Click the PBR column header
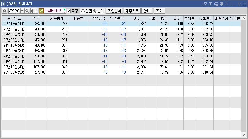248x139 pixels. coord(164,18)
